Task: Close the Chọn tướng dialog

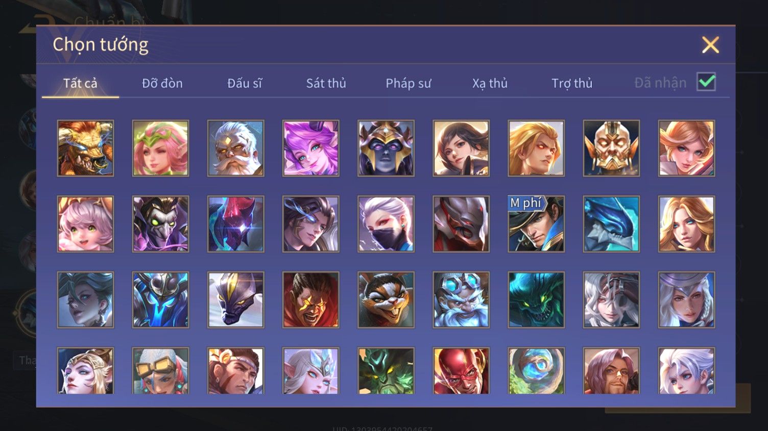Action: (710, 45)
